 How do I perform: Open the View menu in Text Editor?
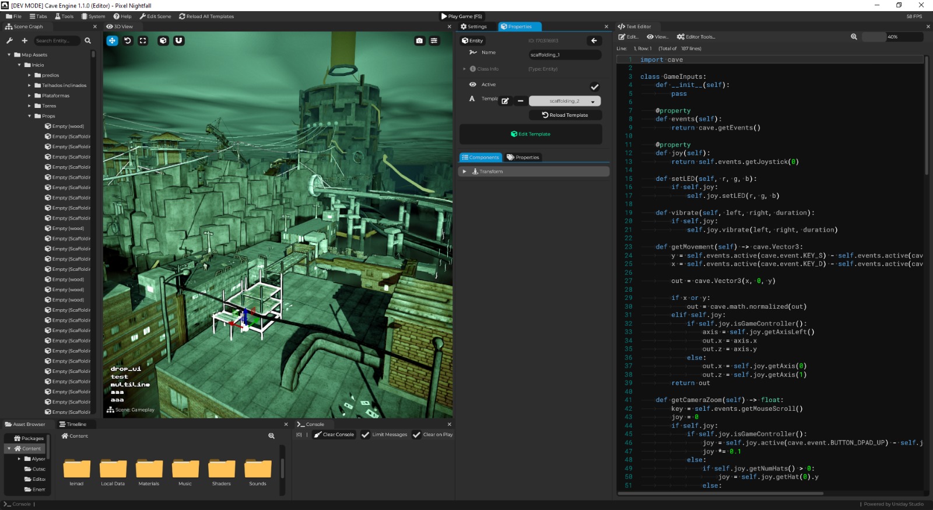click(657, 37)
